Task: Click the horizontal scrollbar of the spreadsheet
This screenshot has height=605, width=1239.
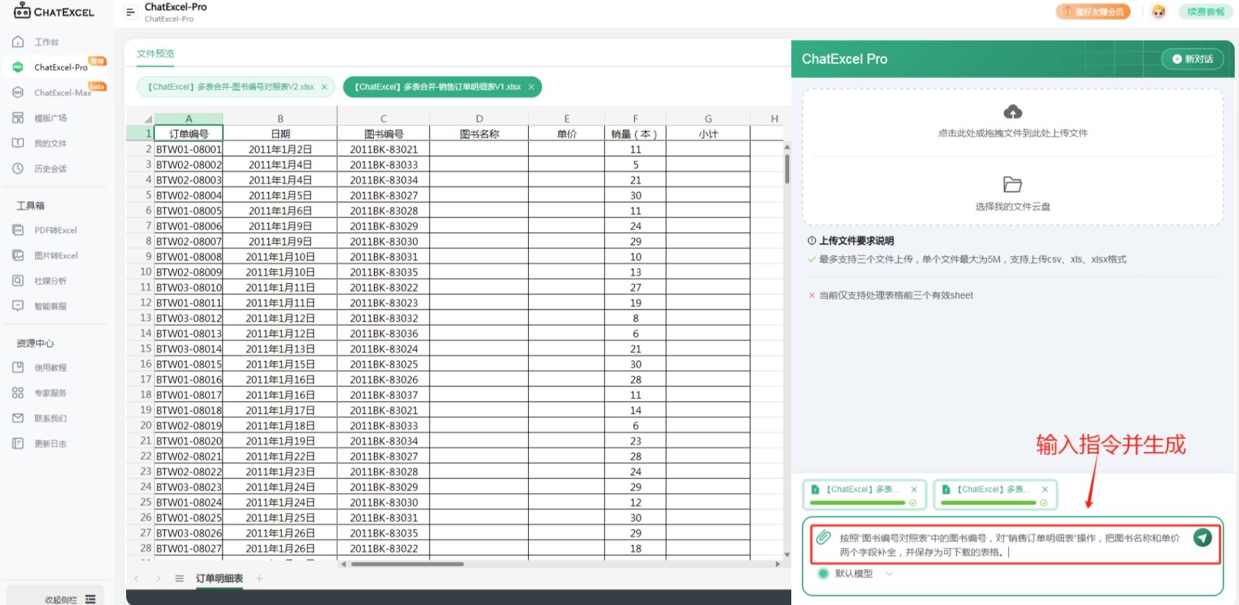Action: point(407,563)
